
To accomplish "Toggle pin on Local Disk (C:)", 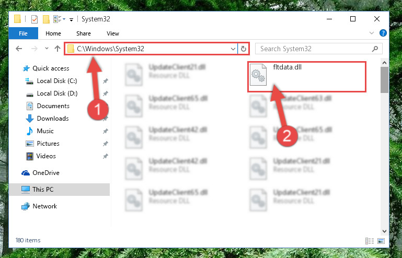I will click(105, 81).
